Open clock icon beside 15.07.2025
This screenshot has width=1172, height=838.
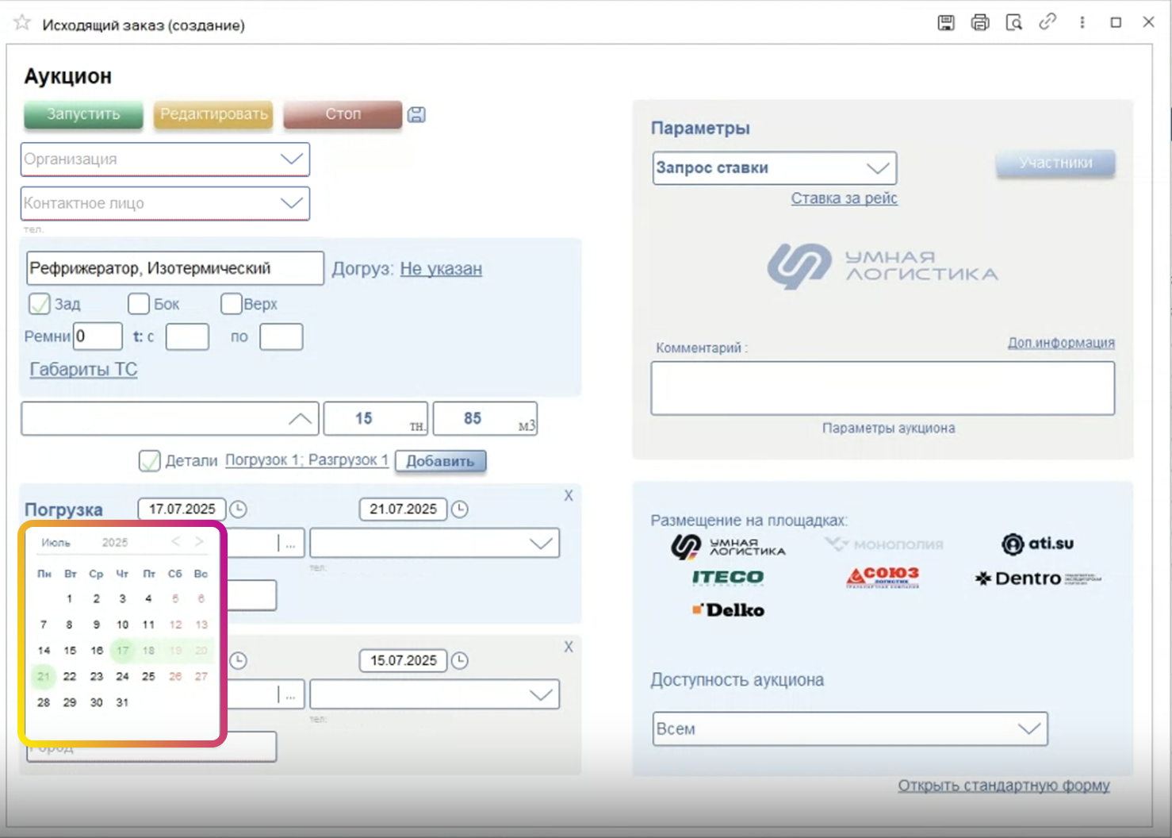coord(459,660)
